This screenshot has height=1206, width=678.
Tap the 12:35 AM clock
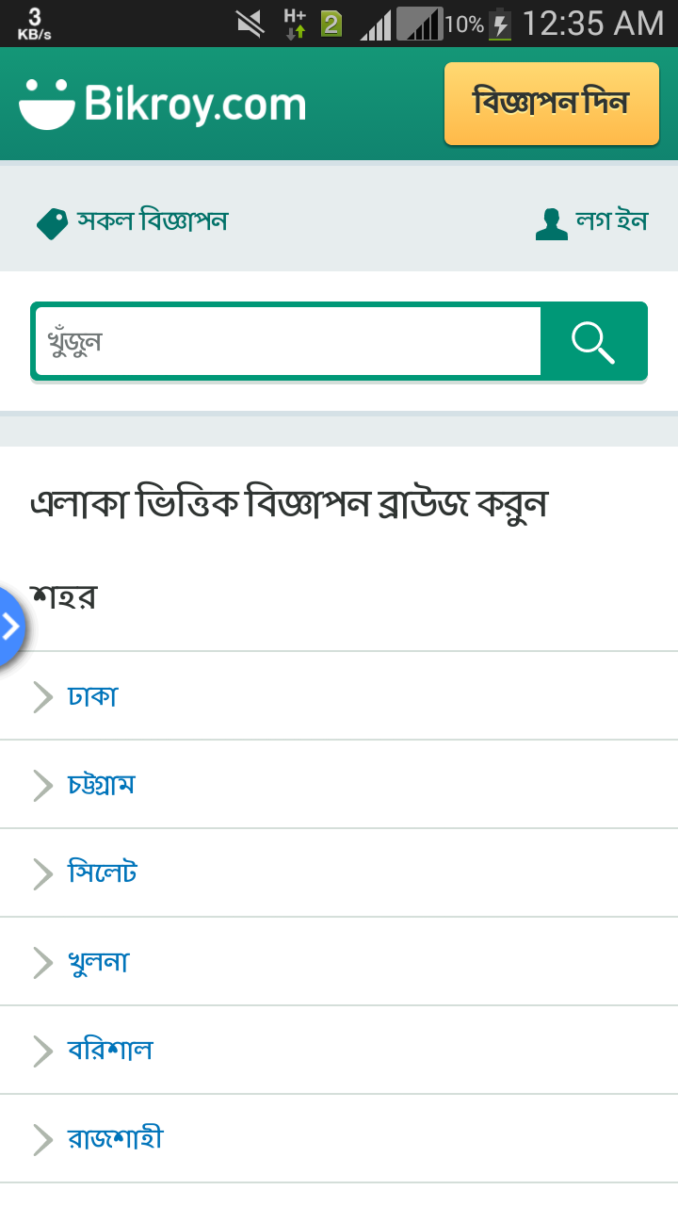593,24
